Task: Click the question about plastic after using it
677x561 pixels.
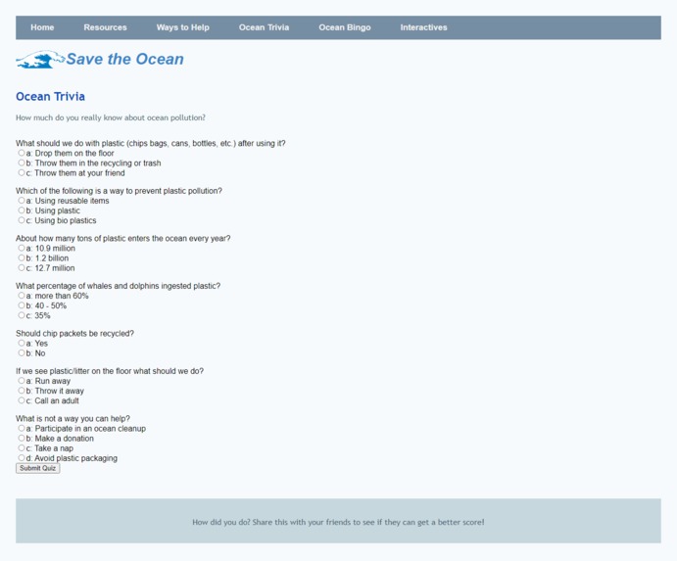Action: coord(151,143)
